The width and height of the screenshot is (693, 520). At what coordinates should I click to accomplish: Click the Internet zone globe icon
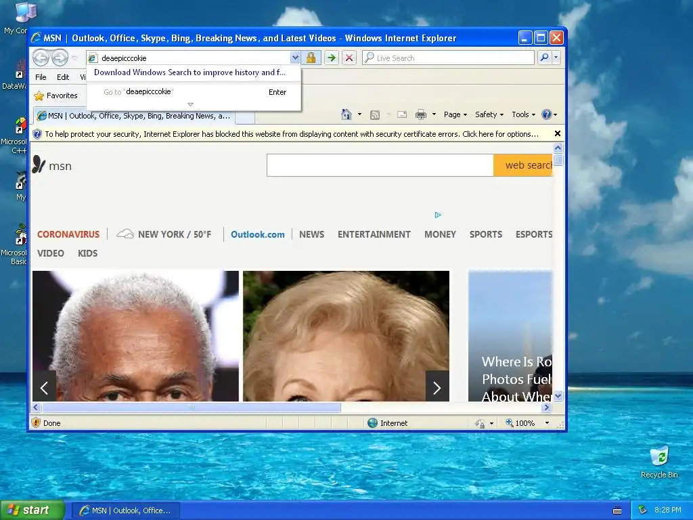point(373,422)
